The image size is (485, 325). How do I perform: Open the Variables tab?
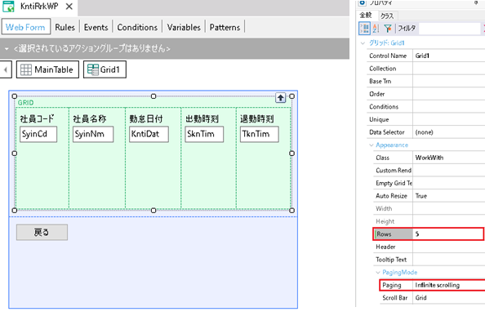184,27
